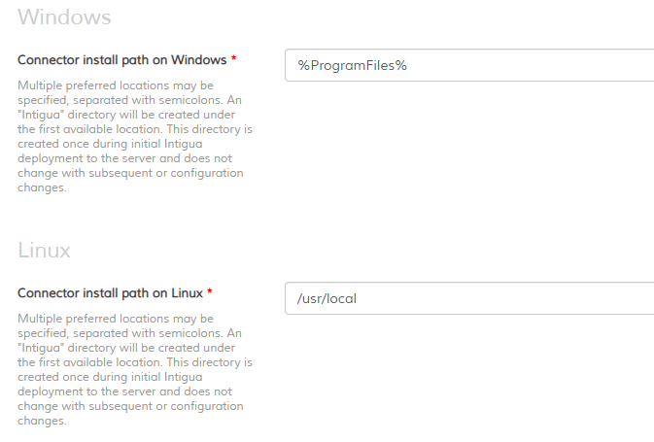Click the "Connector install path on Windows" label
654x442 pixels.
tap(122, 60)
